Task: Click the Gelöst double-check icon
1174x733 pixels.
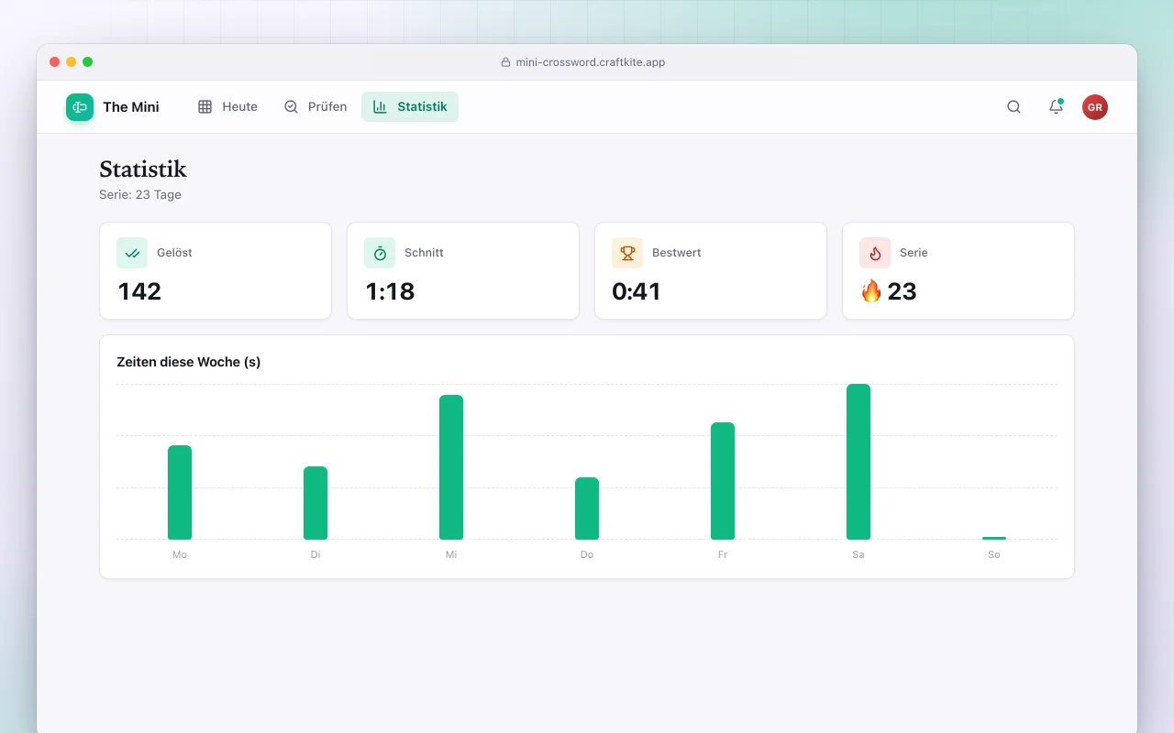Action: pyautogui.click(x=132, y=253)
